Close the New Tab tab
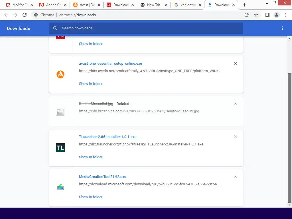This screenshot has width=292, height=219. click(x=166, y=5)
